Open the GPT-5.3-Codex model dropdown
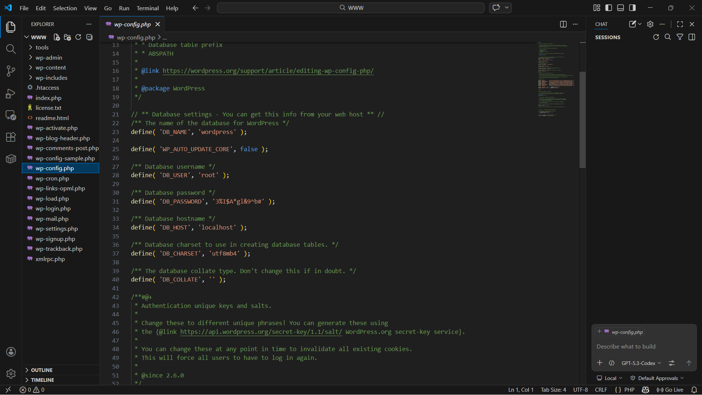Viewport: 702px width, 395px height. click(x=641, y=363)
